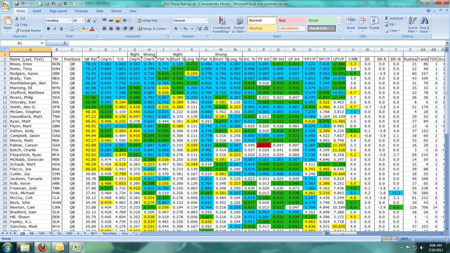
Task: Toggle Wrap Text for the cell
Action: (147, 21)
